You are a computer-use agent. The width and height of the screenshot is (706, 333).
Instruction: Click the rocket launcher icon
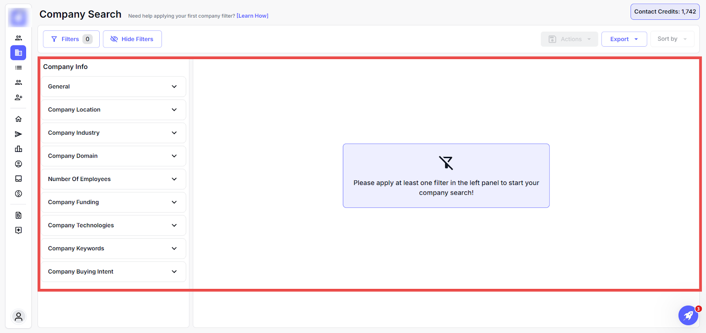tap(688, 315)
